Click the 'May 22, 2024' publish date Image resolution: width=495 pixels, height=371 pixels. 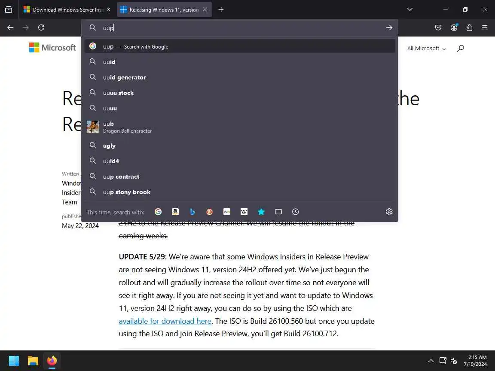[x=80, y=226]
